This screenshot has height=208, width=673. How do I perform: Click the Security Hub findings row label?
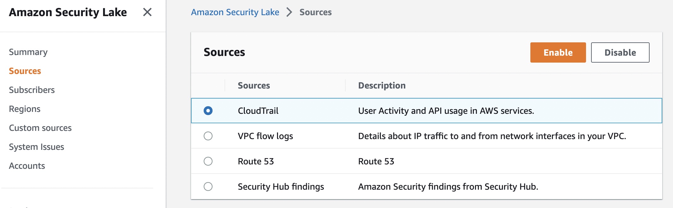tap(281, 187)
